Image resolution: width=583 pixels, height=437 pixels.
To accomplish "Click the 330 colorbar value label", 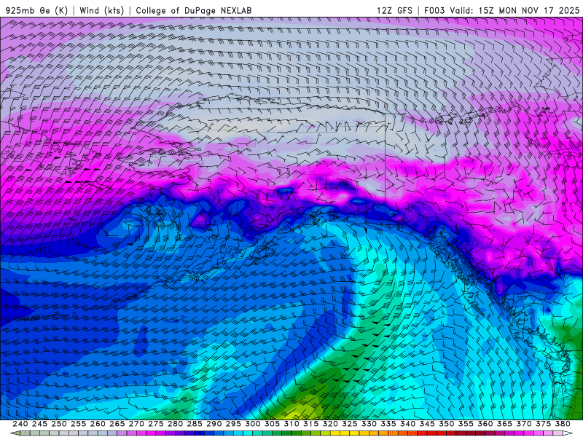I will (369, 424).
